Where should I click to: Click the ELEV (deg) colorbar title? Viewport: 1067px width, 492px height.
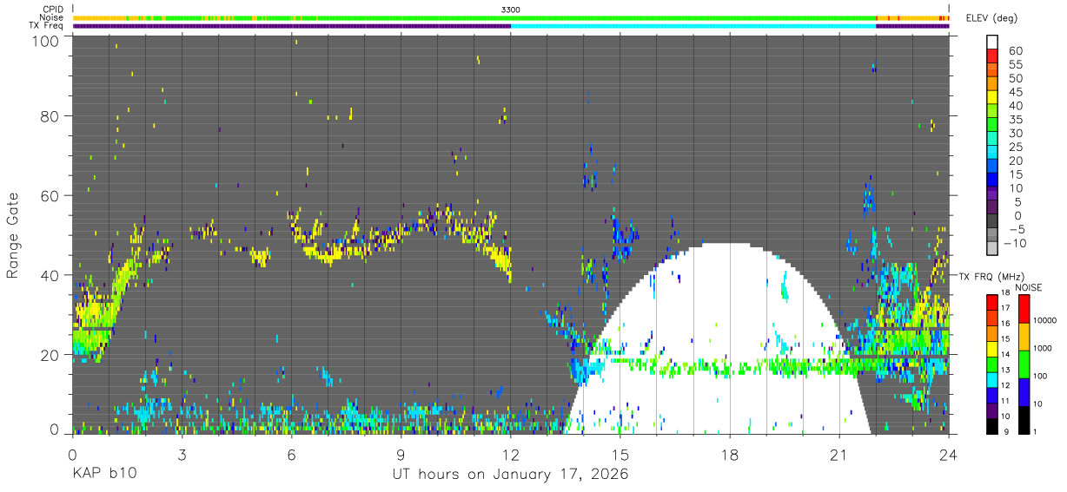point(991,18)
